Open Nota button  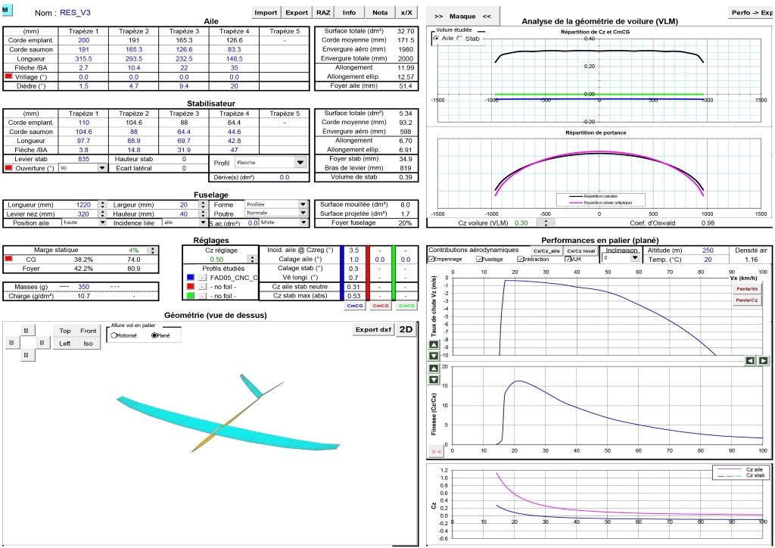pos(380,12)
